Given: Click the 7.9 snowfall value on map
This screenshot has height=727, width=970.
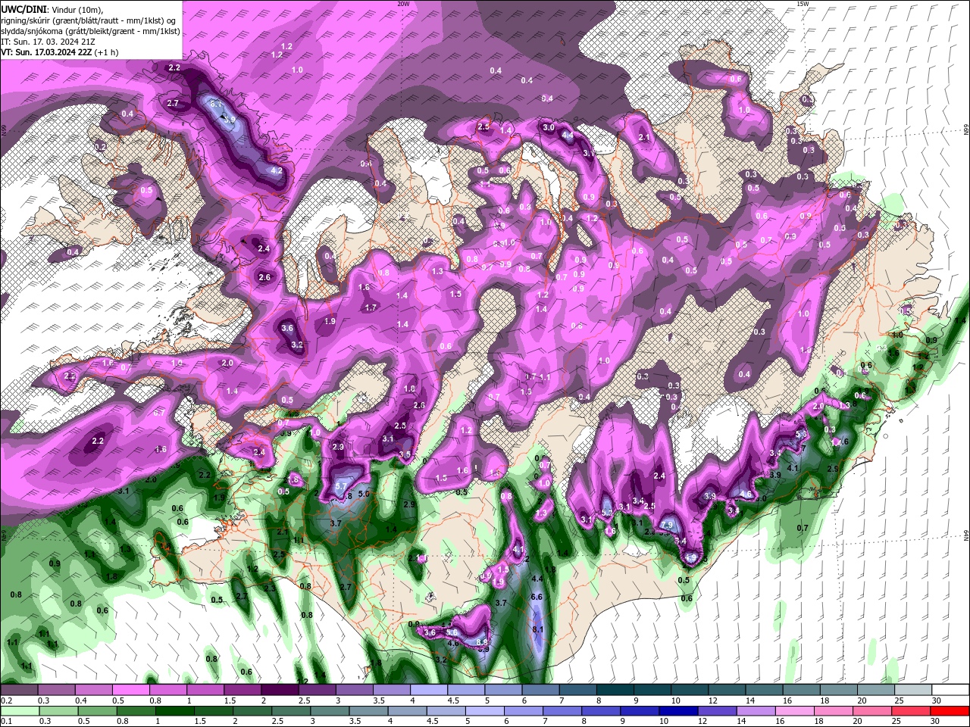Looking at the screenshot, I should (667, 525).
